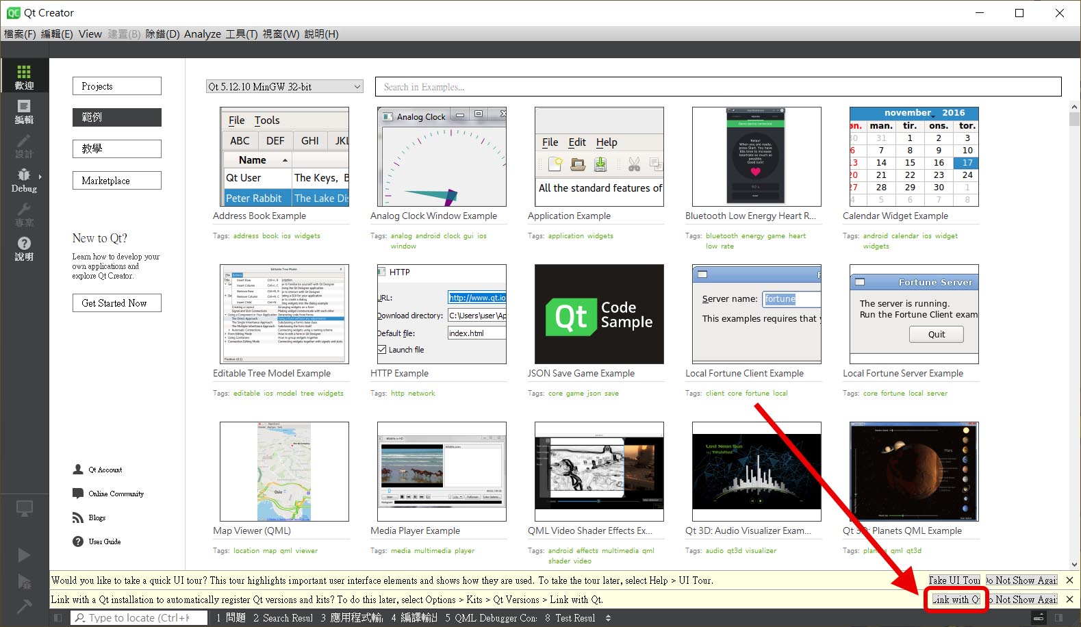Click the Link with Qt button
Viewport: 1081px width, 627px height.
tap(956, 600)
